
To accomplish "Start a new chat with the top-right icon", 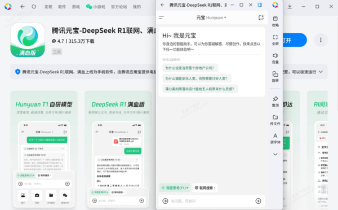I will 261,17.
